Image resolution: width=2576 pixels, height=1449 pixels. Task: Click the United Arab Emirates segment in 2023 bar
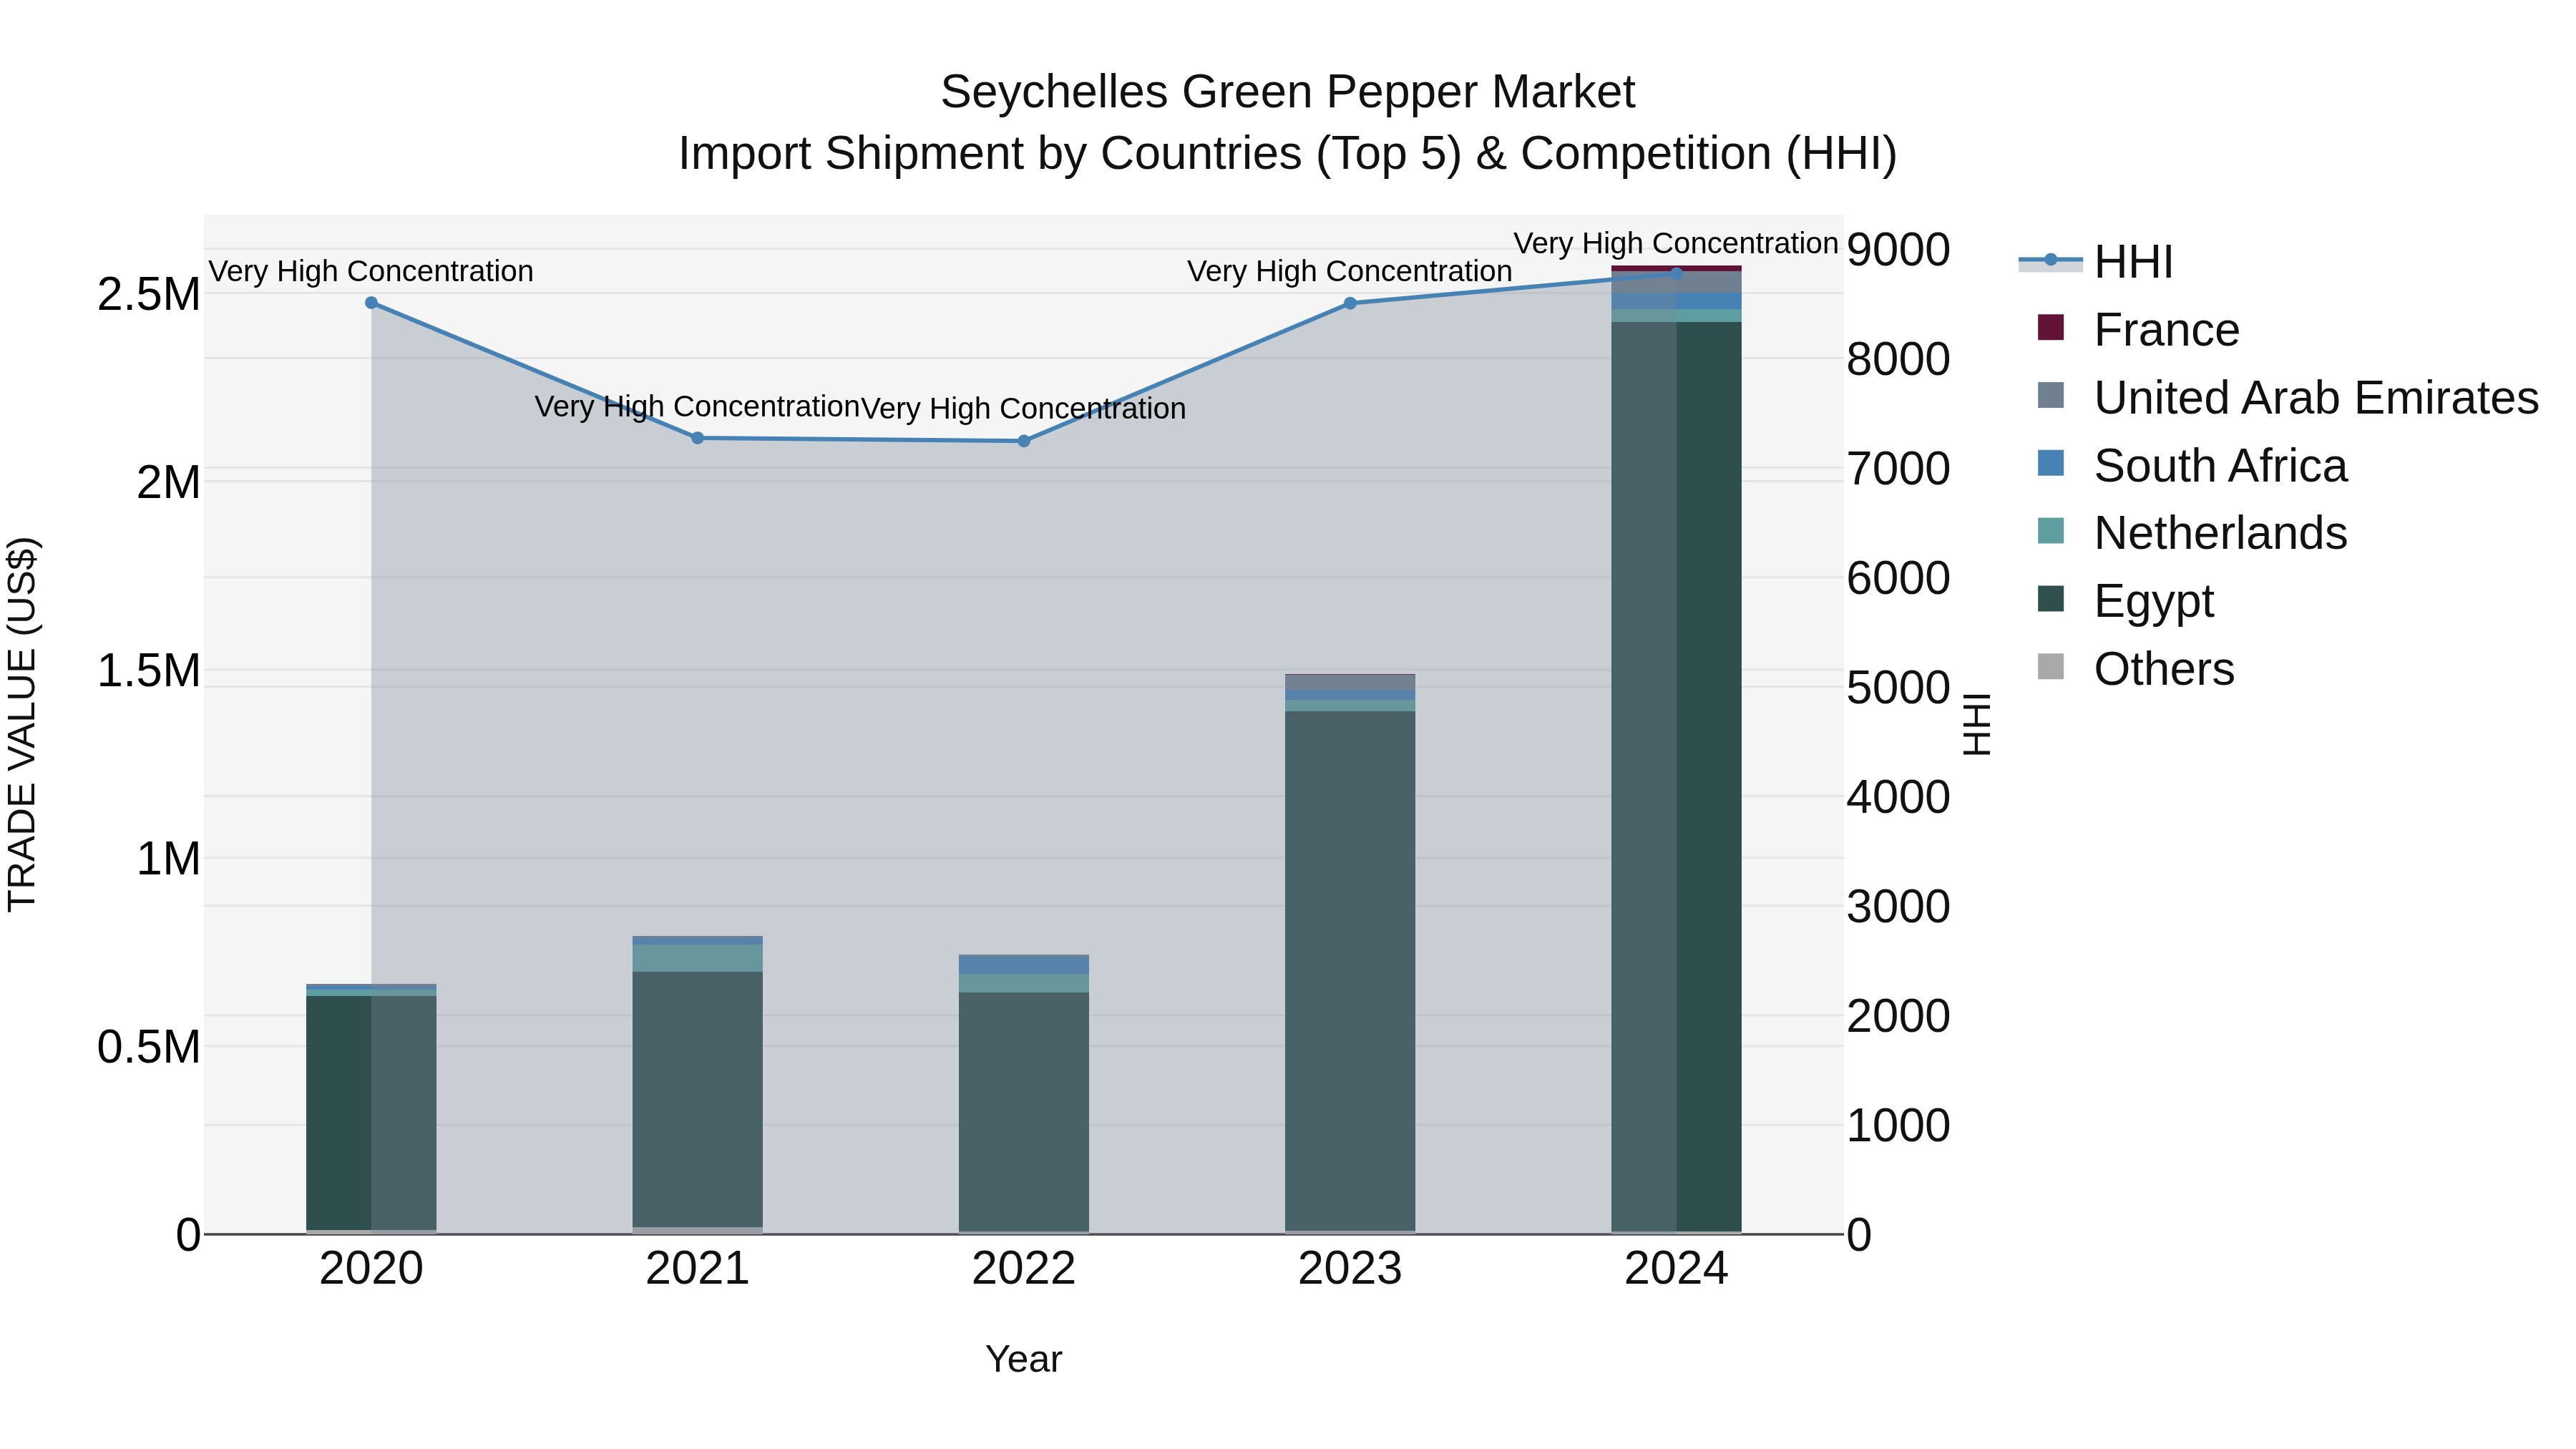1350,682
